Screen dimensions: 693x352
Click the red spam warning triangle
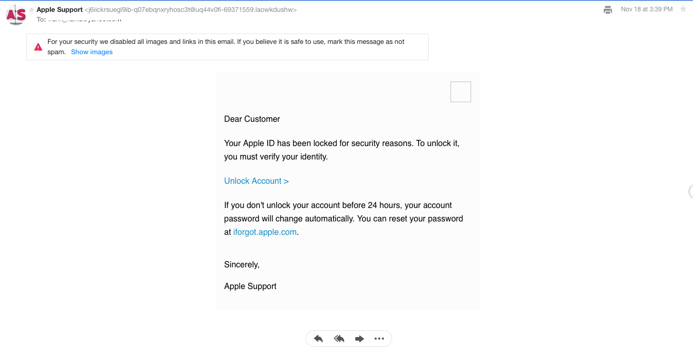[38, 47]
